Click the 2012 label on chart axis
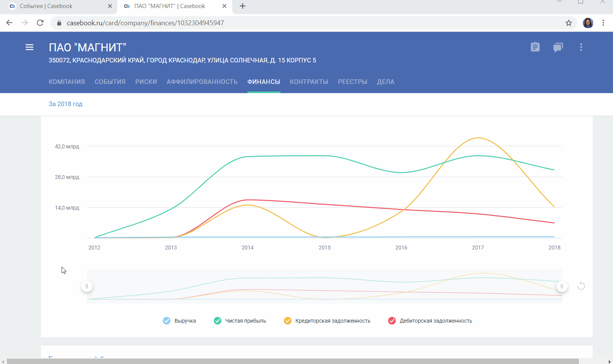The width and height of the screenshot is (613, 364). coord(94,248)
